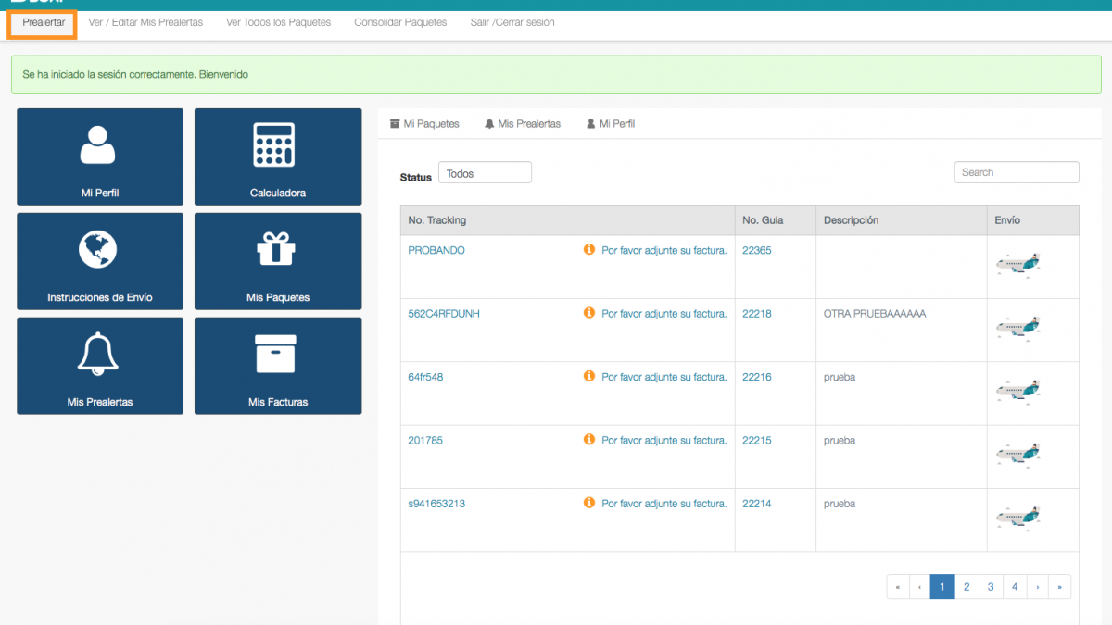
Task: Click invoice attach notice in 562C4RFDUNH row
Action: click(x=664, y=314)
